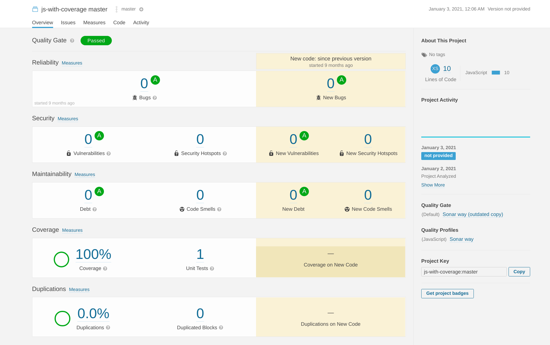Open the Issues tab
The width and height of the screenshot is (550, 345).
[68, 22]
